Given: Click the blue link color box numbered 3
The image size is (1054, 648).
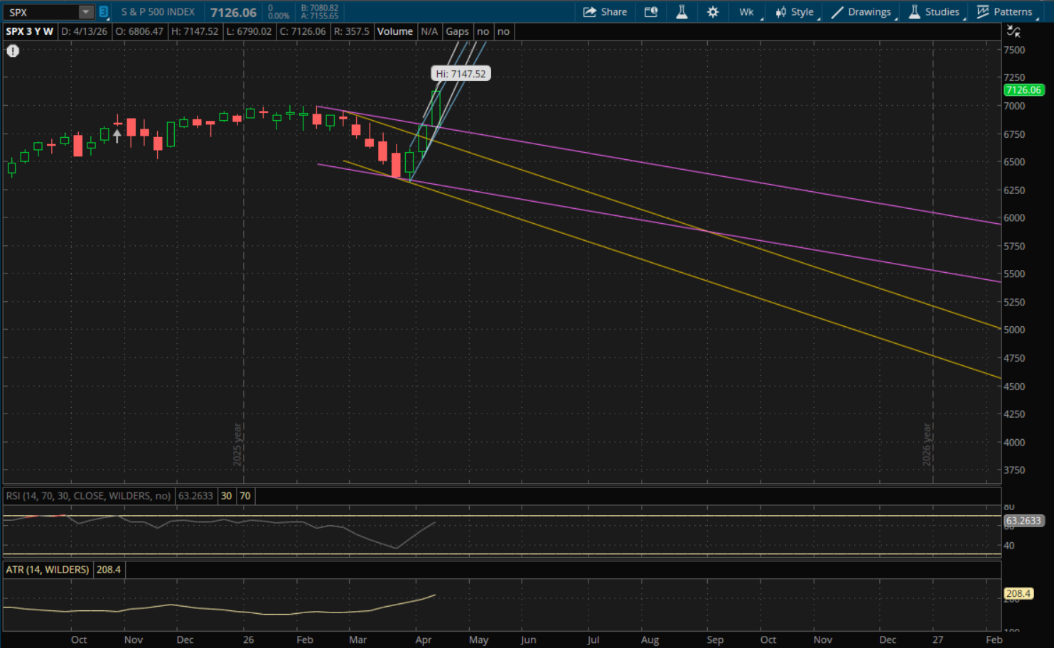Looking at the screenshot, I should click(104, 12).
